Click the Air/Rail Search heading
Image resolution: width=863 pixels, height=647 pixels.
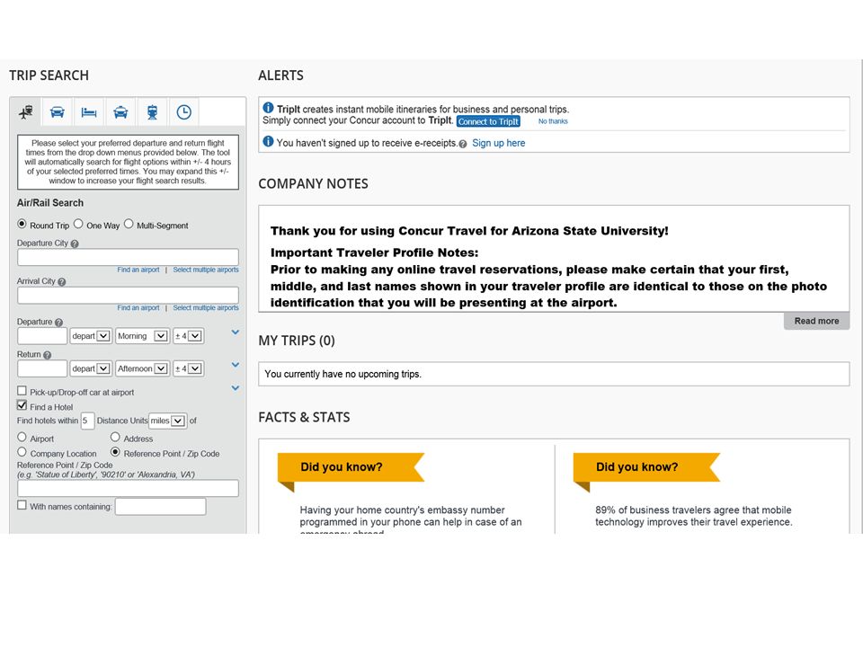(x=50, y=203)
